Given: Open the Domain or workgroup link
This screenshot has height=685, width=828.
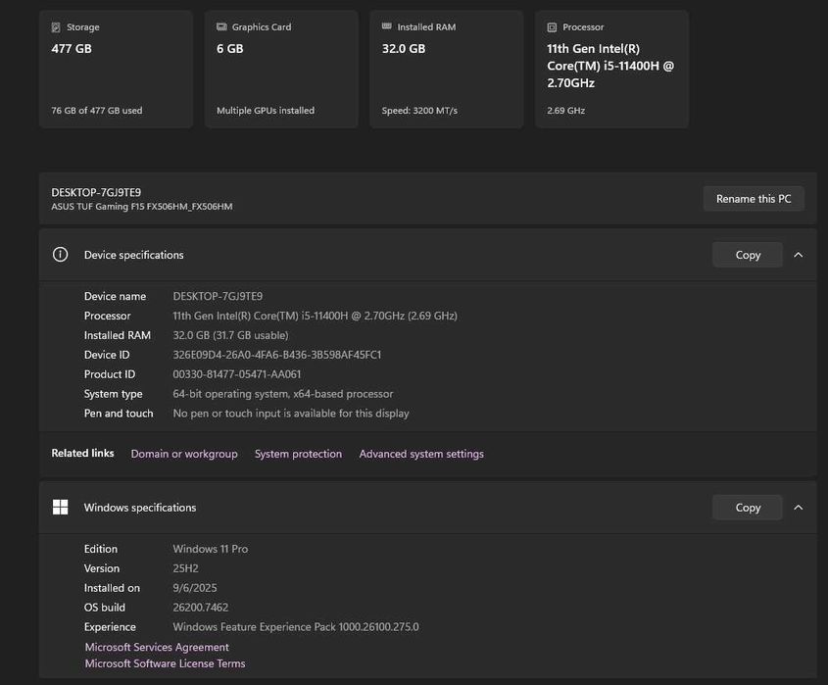Looking at the screenshot, I should (184, 454).
